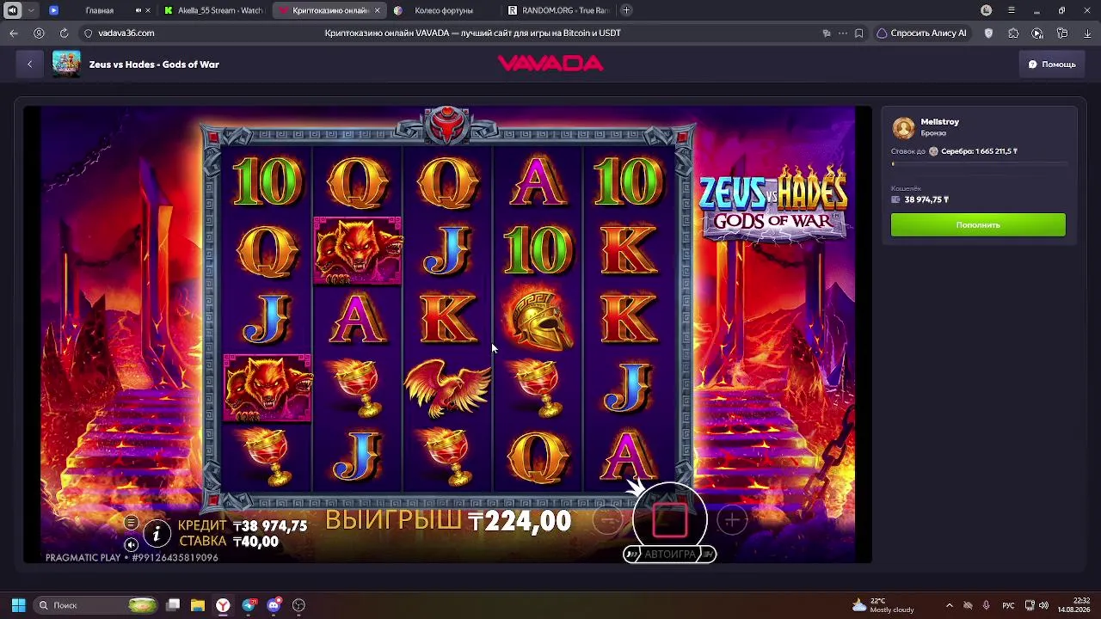Open the slot game menu (hamburger icon)

(131, 523)
